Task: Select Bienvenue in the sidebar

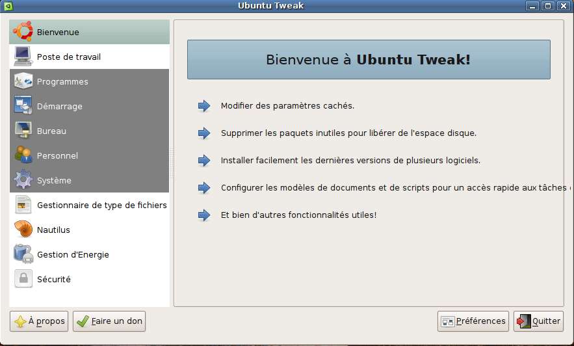Action: pos(89,32)
